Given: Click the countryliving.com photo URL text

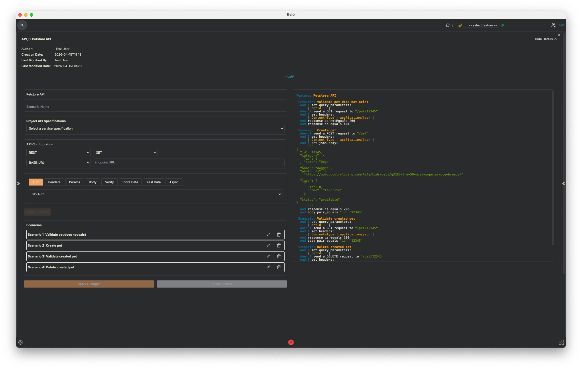Looking at the screenshot, I should pyautogui.click(x=383, y=174).
